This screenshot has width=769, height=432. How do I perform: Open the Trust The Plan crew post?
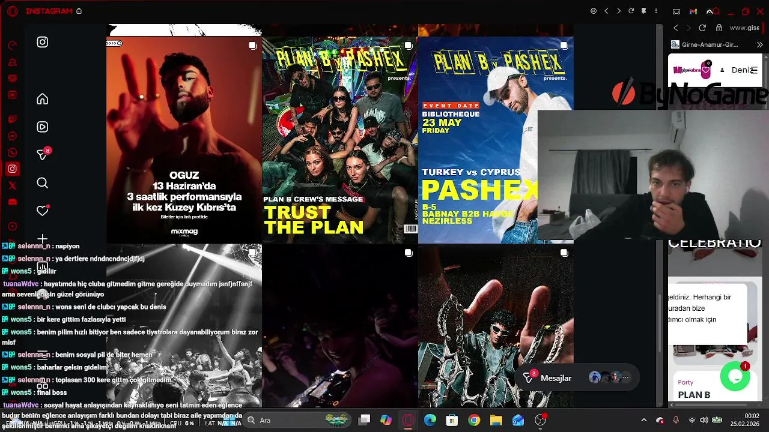click(339, 140)
